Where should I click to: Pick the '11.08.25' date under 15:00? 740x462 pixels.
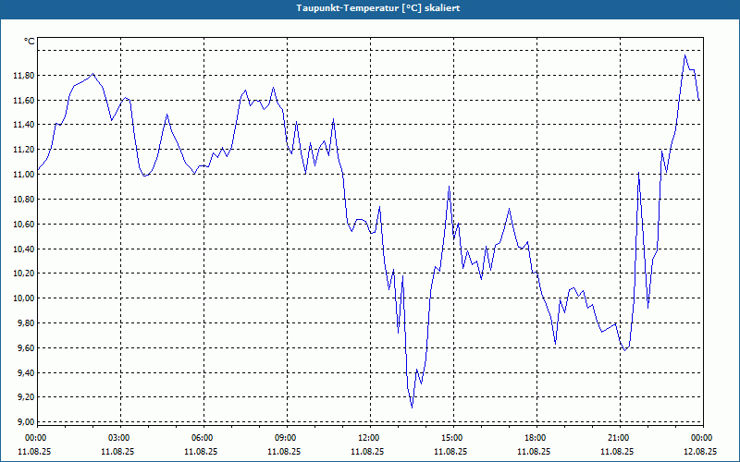pyautogui.click(x=451, y=451)
